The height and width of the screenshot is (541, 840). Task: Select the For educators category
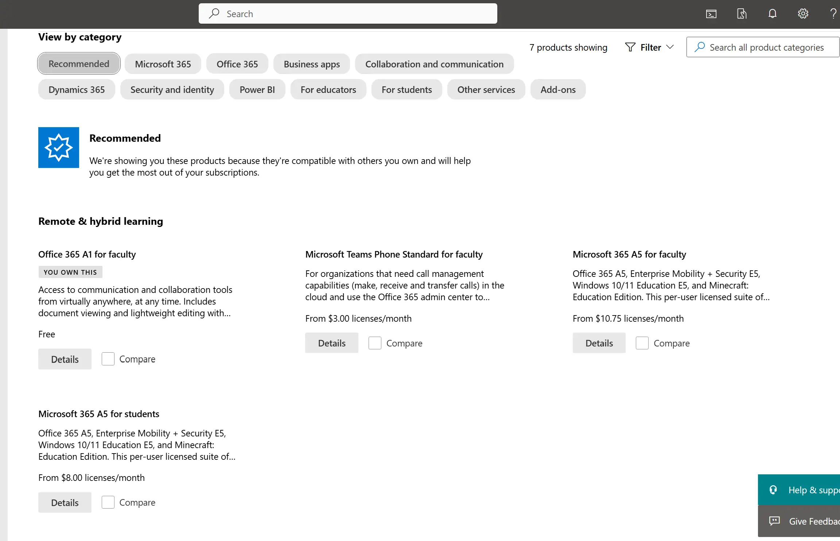click(x=328, y=89)
